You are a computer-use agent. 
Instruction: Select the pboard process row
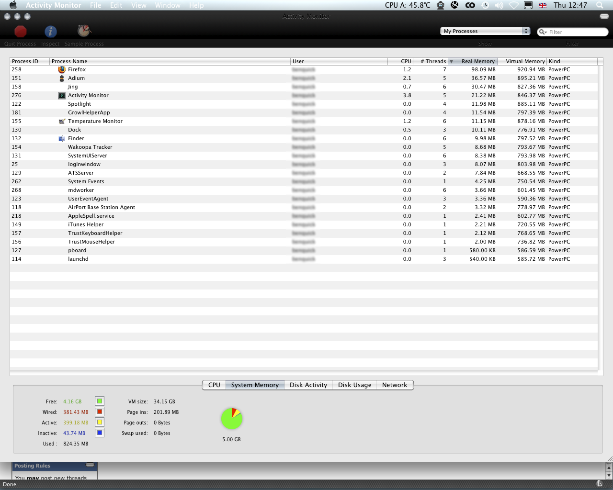(304, 250)
